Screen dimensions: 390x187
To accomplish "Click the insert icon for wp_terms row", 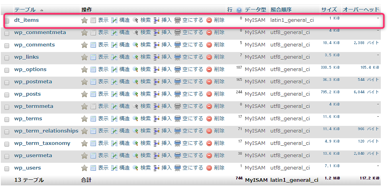I will pyautogui.click(x=157, y=119).
